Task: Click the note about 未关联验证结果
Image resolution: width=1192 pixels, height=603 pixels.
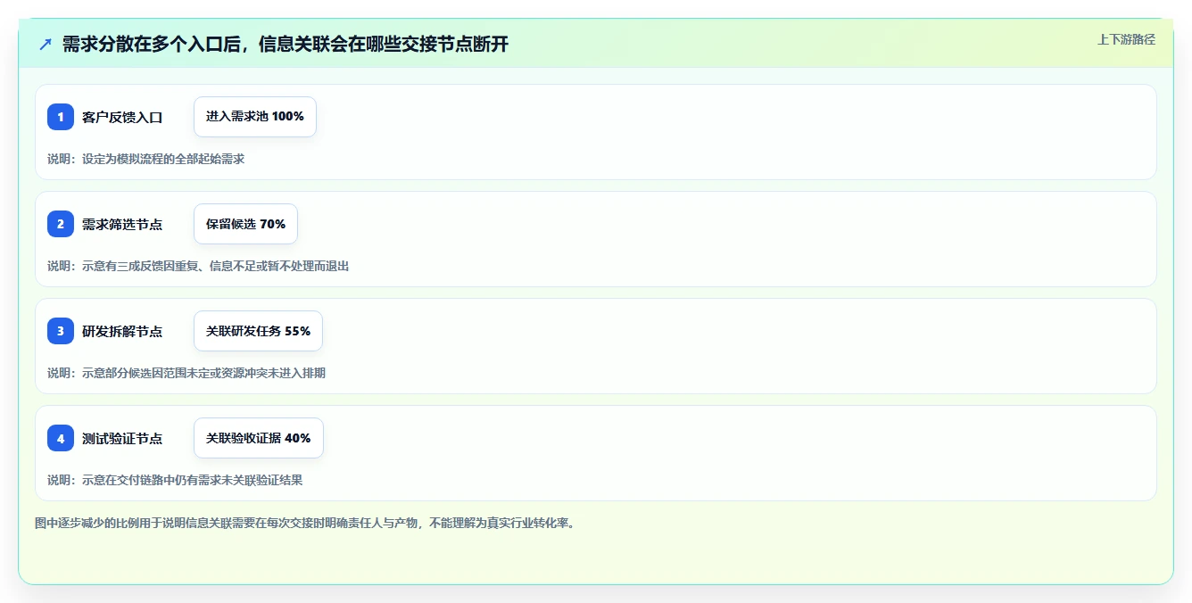Action: click(x=175, y=480)
